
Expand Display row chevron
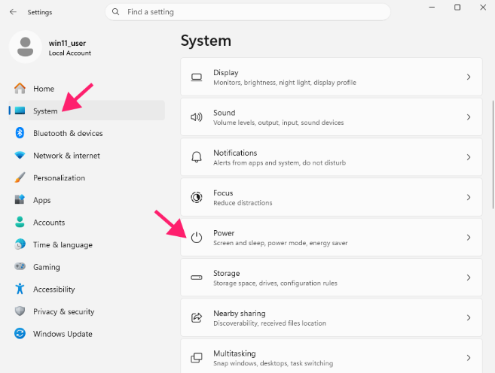pos(469,77)
